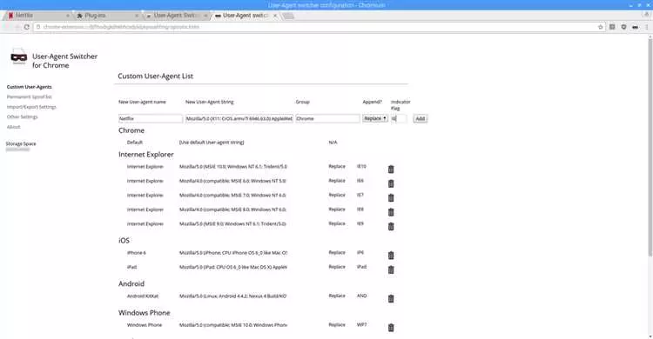The width and height of the screenshot is (653, 339).
Task: Open Import/Export Settings page
Action: [x=31, y=107]
